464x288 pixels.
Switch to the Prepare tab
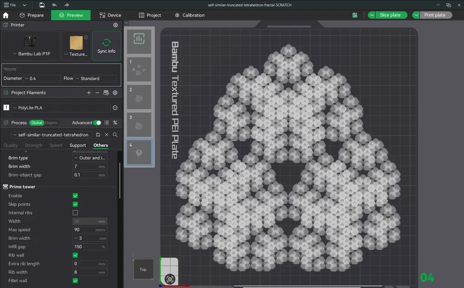pos(32,15)
